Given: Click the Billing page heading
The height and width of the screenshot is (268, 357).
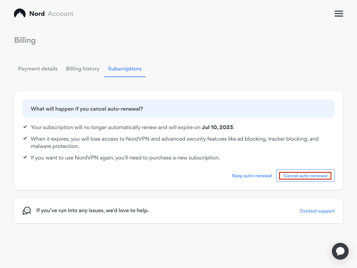Looking at the screenshot, I should (x=25, y=40).
